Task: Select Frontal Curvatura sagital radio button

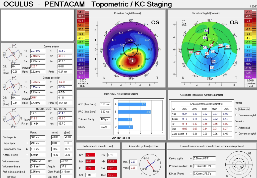Action: 236,115
